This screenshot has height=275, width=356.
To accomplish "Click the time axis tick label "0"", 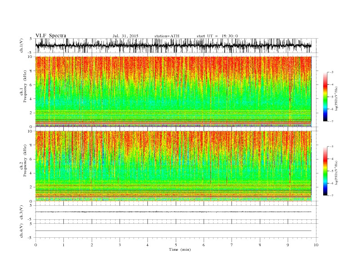I will point(36,245).
